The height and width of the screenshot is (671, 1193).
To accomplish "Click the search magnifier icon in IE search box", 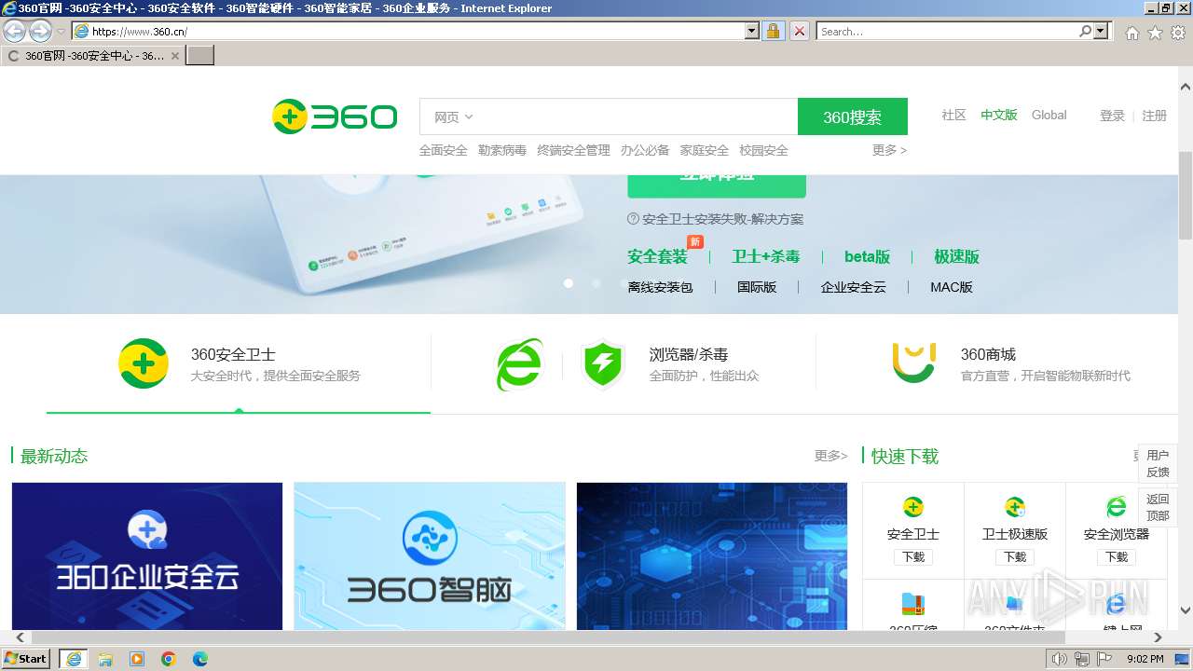I will click(x=1085, y=31).
